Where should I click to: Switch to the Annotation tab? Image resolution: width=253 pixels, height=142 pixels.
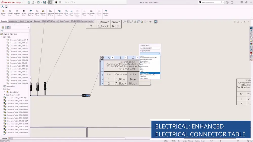coord(13,21)
